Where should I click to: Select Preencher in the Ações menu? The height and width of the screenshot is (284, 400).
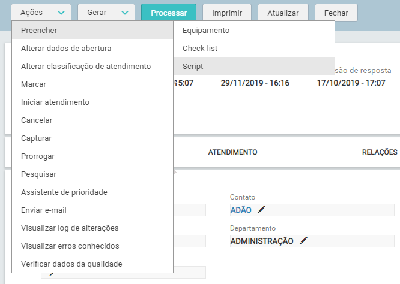[92, 31]
